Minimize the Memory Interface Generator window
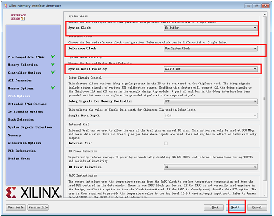 pos(248,6)
